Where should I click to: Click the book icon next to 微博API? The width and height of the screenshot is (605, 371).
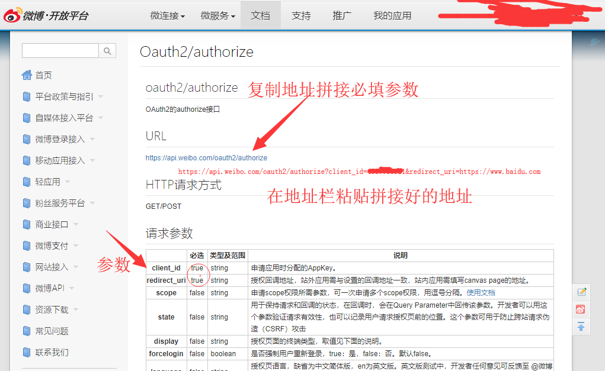click(27, 288)
